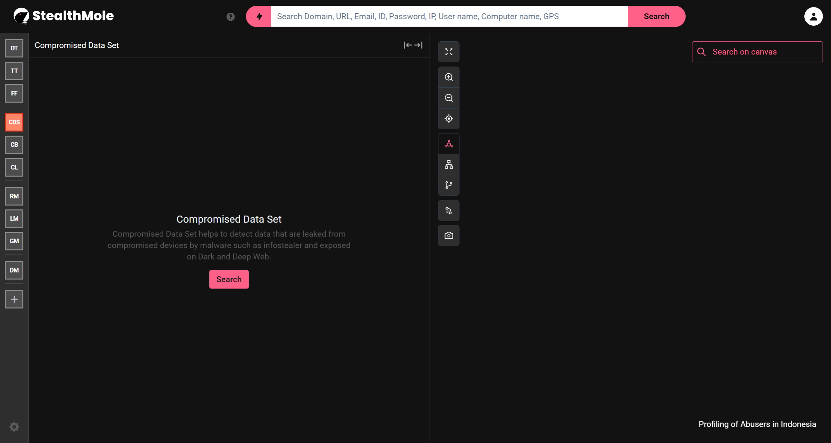Click the path-finding route icon

(449, 211)
